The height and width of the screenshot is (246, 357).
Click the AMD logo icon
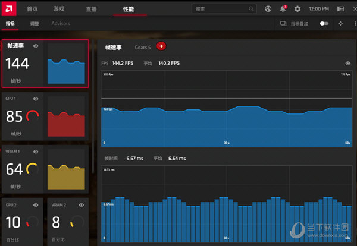coord(8,9)
